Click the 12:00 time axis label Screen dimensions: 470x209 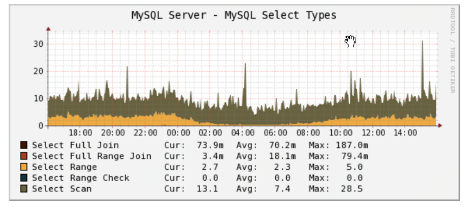click(x=372, y=133)
